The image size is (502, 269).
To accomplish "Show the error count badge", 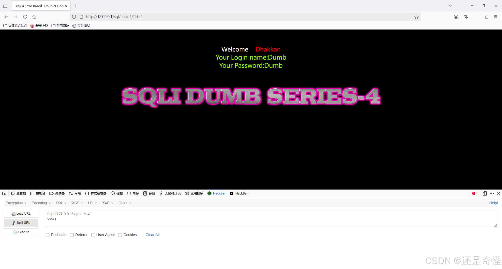I will coord(475,193).
